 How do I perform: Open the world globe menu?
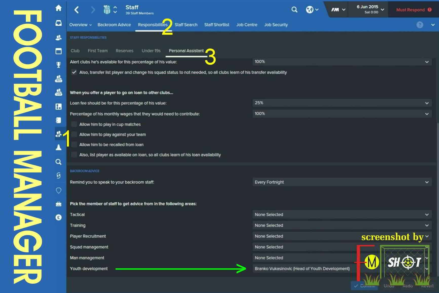pyautogui.click(x=312, y=10)
